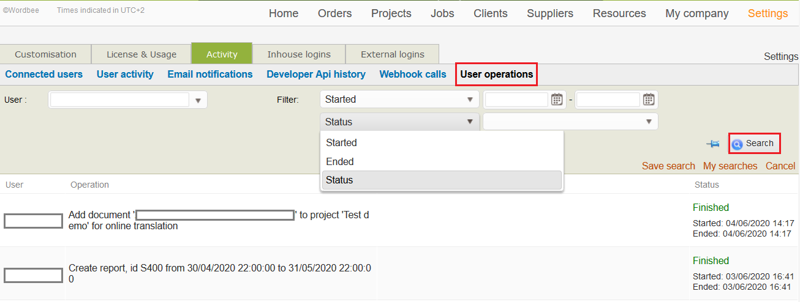Open the end date calendar picker
The width and height of the screenshot is (800, 302).
pyautogui.click(x=649, y=99)
